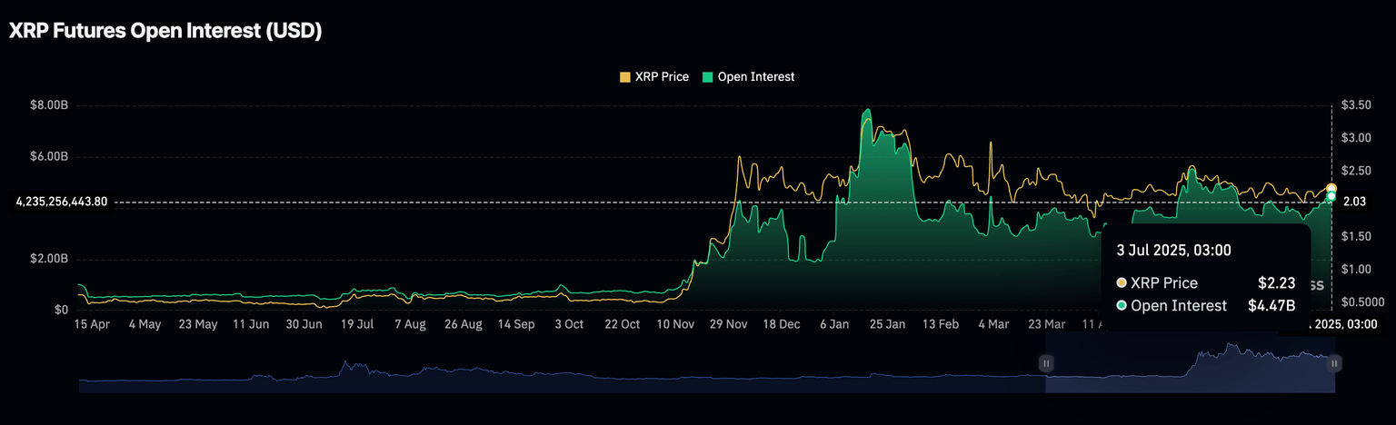Image resolution: width=1396 pixels, height=425 pixels.
Task: Click the 15 Apr date label
Action: pyautogui.click(x=91, y=324)
